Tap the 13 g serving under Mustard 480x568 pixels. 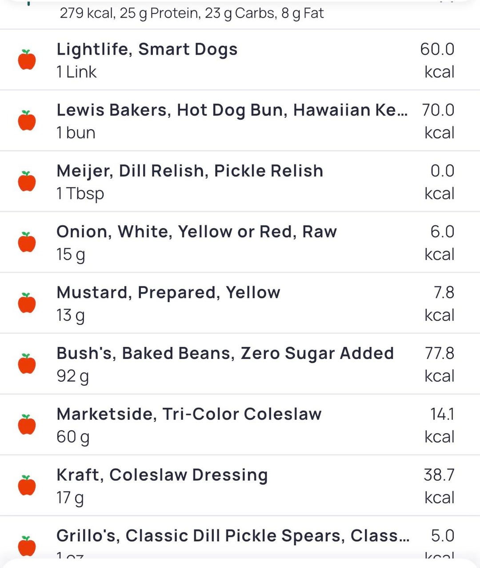point(70,315)
